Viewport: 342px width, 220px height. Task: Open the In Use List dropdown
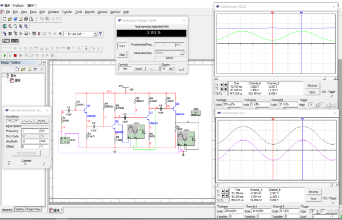[95, 34]
